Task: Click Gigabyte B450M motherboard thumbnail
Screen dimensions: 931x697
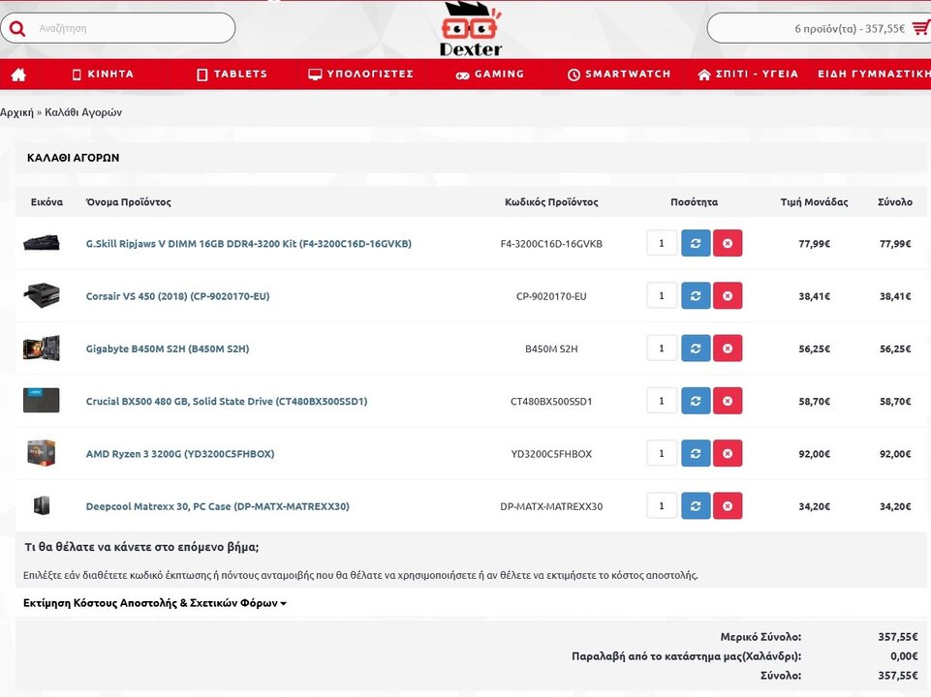Action: coord(42,348)
